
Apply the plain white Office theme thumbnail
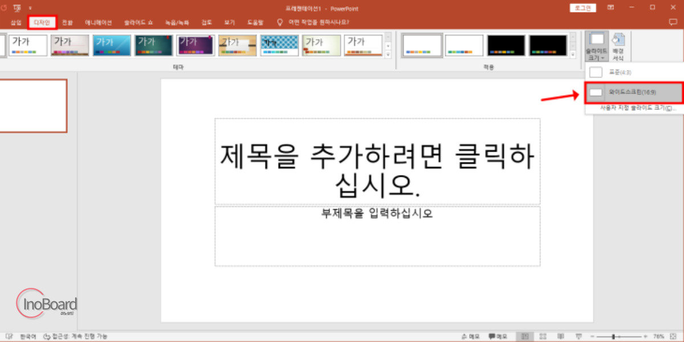click(28, 45)
